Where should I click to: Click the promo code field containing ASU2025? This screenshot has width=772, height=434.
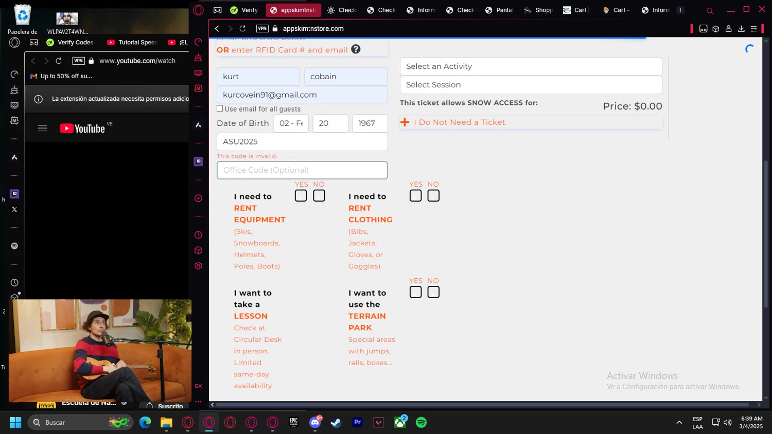[x=302, y=142]
